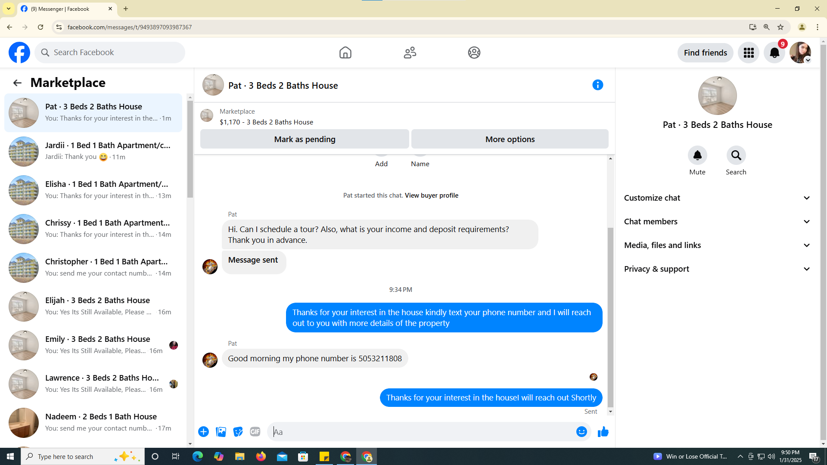Open Chrissy's 1 Bed 1 Bath Apartment chat
Screen dimensions: 827x465
[93, 229]
